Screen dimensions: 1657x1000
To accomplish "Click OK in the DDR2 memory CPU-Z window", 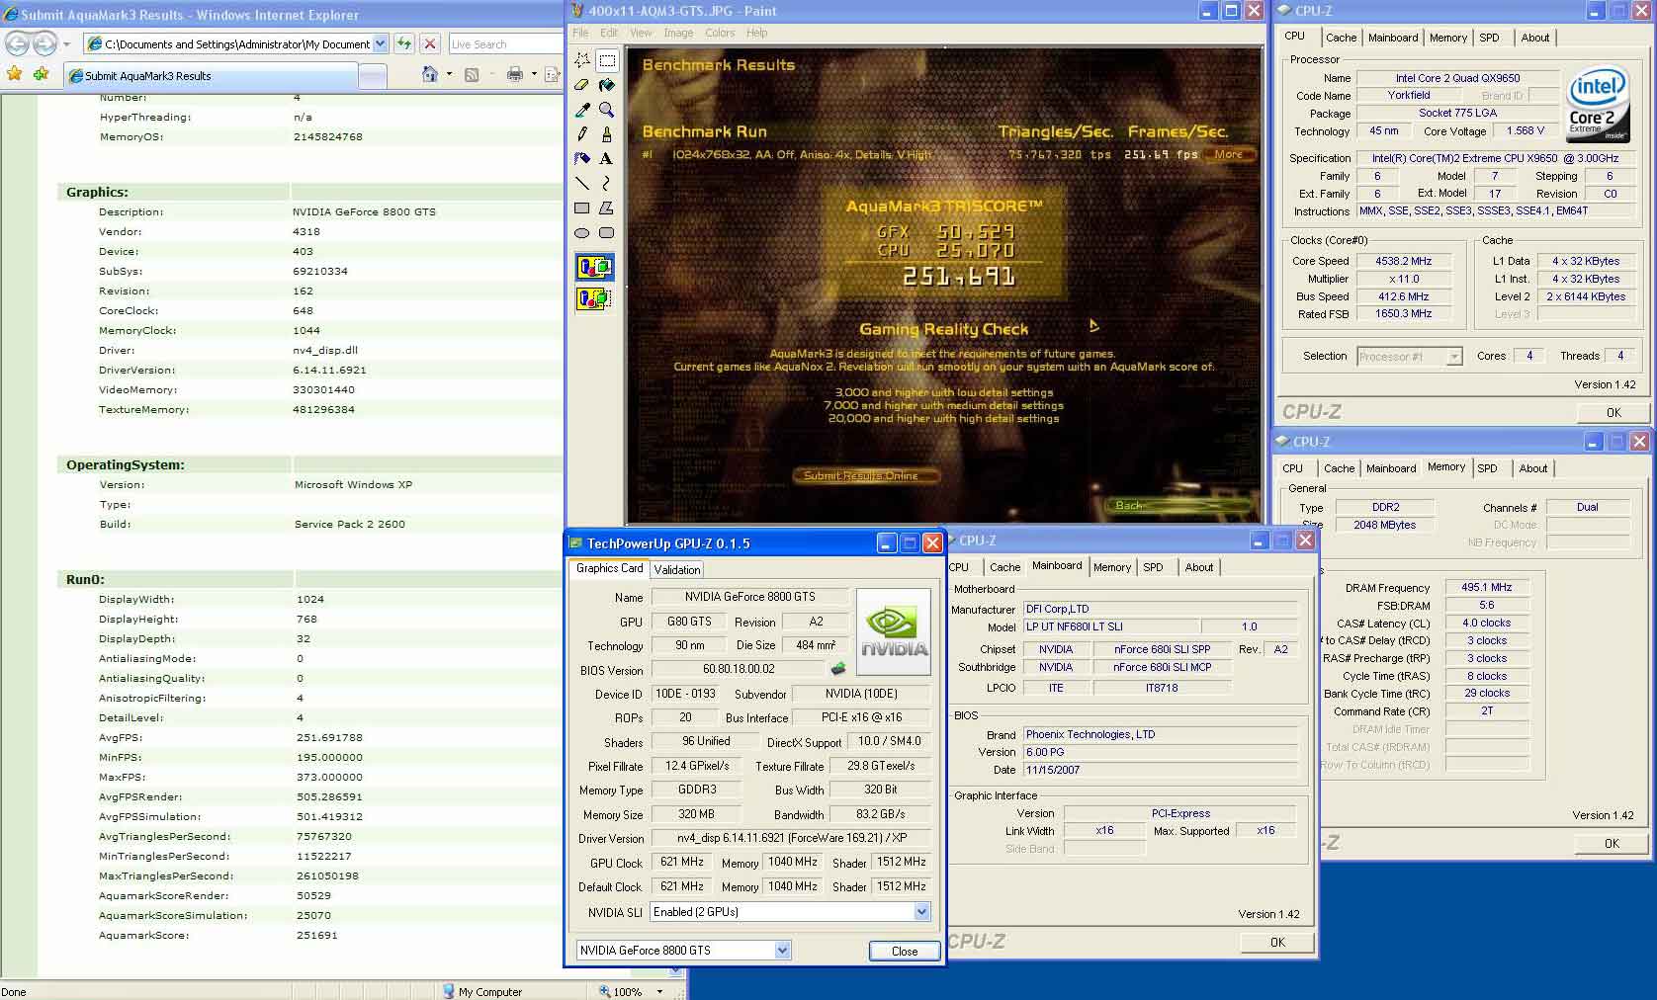I will pos(1613,843).
